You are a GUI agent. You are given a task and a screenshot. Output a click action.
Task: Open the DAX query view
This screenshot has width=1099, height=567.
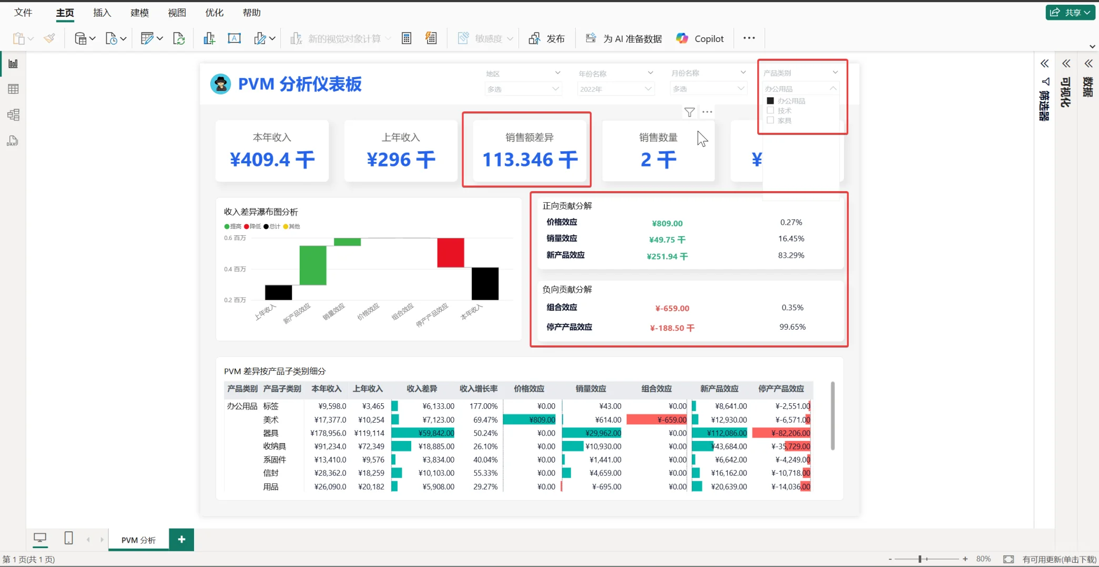coord(13,140)
